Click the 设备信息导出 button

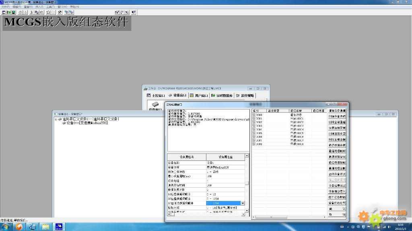[337, 186]
